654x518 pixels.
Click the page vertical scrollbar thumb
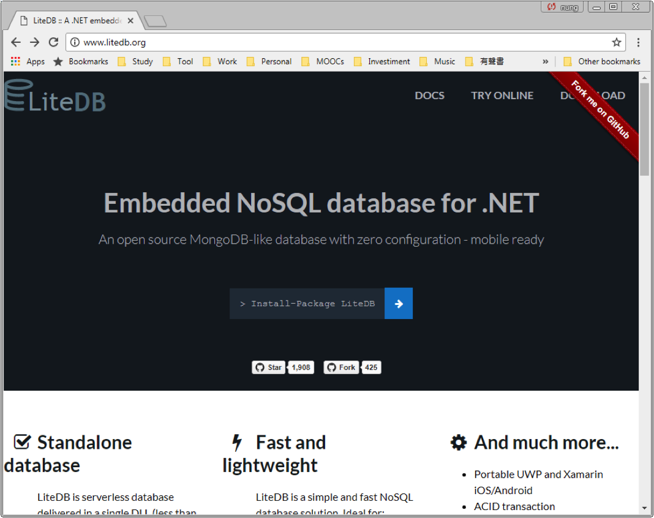point(644,129)
